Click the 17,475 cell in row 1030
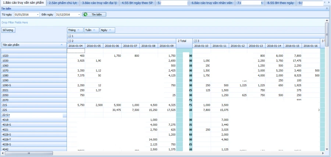The width and height of the screenshot is (331, 157). pos(292,60)
